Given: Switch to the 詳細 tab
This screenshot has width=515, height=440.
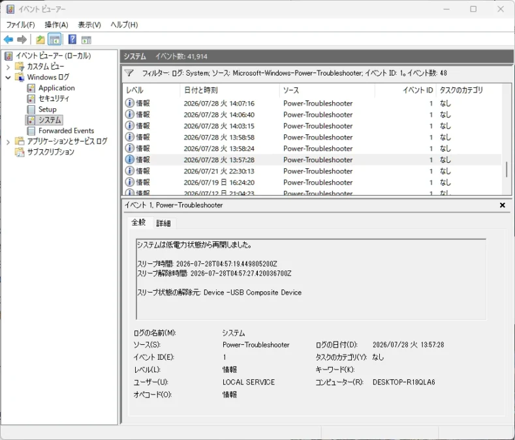Looking at the screenshot, I should [163, 224].
